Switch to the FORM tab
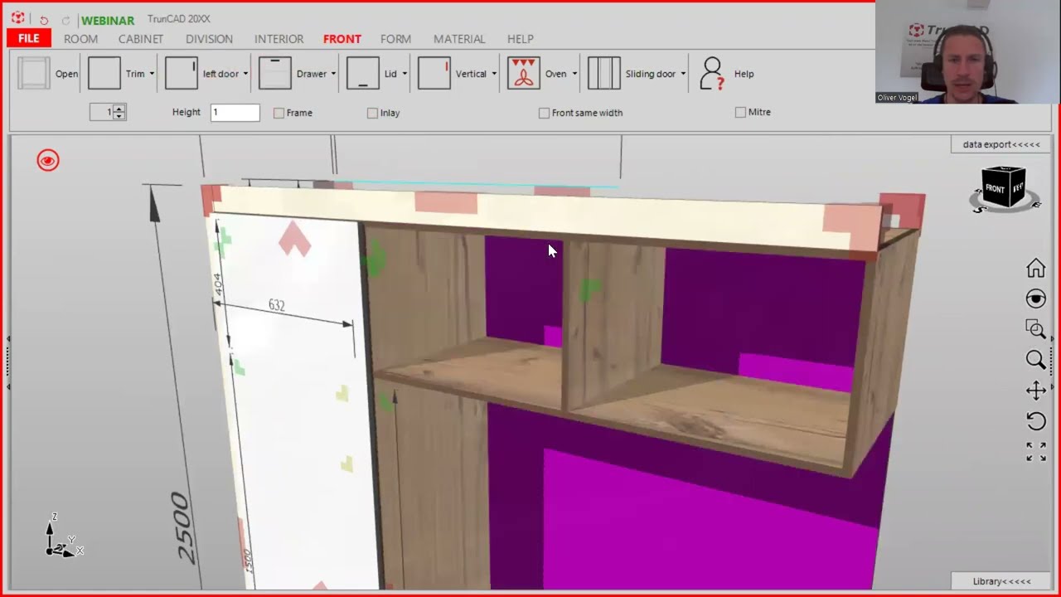 [x=395, y=39]
